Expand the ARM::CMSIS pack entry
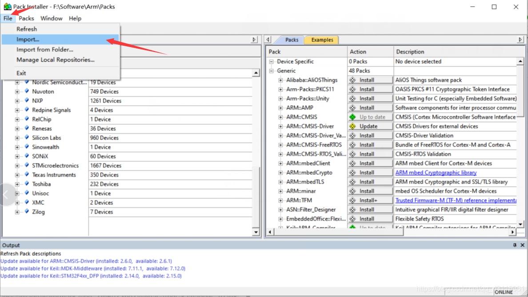 pyautogui.click(x=280, y=117)
